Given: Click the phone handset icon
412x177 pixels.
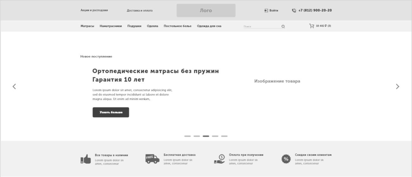Looking at the screenshot, I should pos(294,10).
